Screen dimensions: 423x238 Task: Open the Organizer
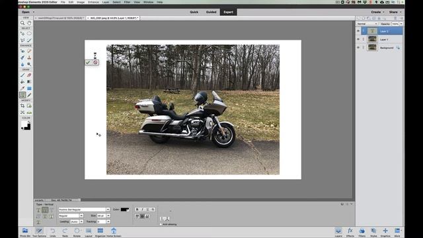(x=100, y=232)
